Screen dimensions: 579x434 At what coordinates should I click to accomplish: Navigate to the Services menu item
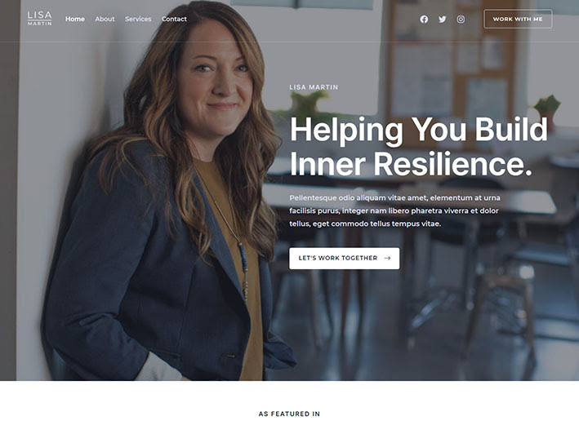coord(138,19)
